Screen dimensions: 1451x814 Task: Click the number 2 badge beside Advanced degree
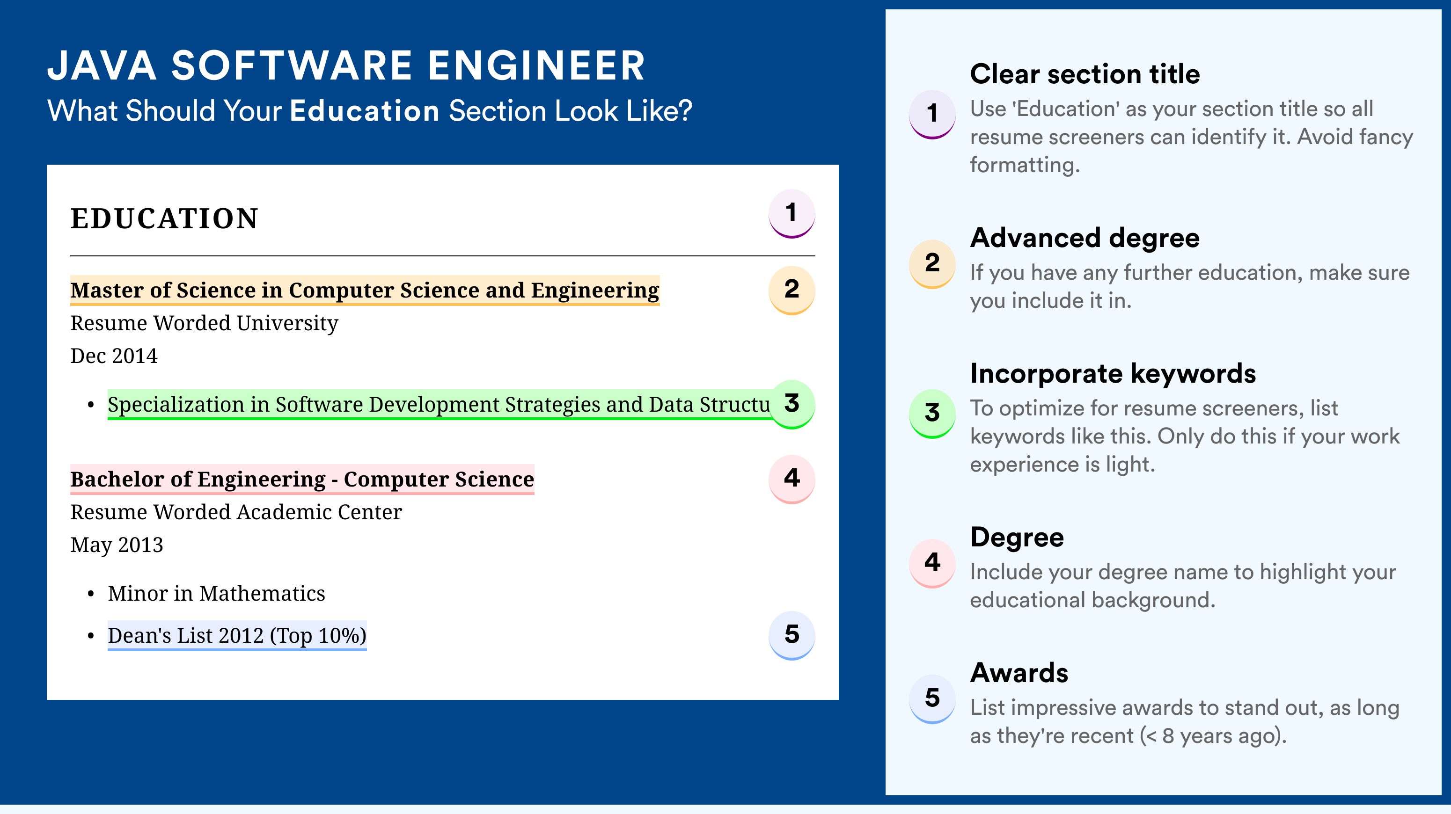[x=932, y=264]
